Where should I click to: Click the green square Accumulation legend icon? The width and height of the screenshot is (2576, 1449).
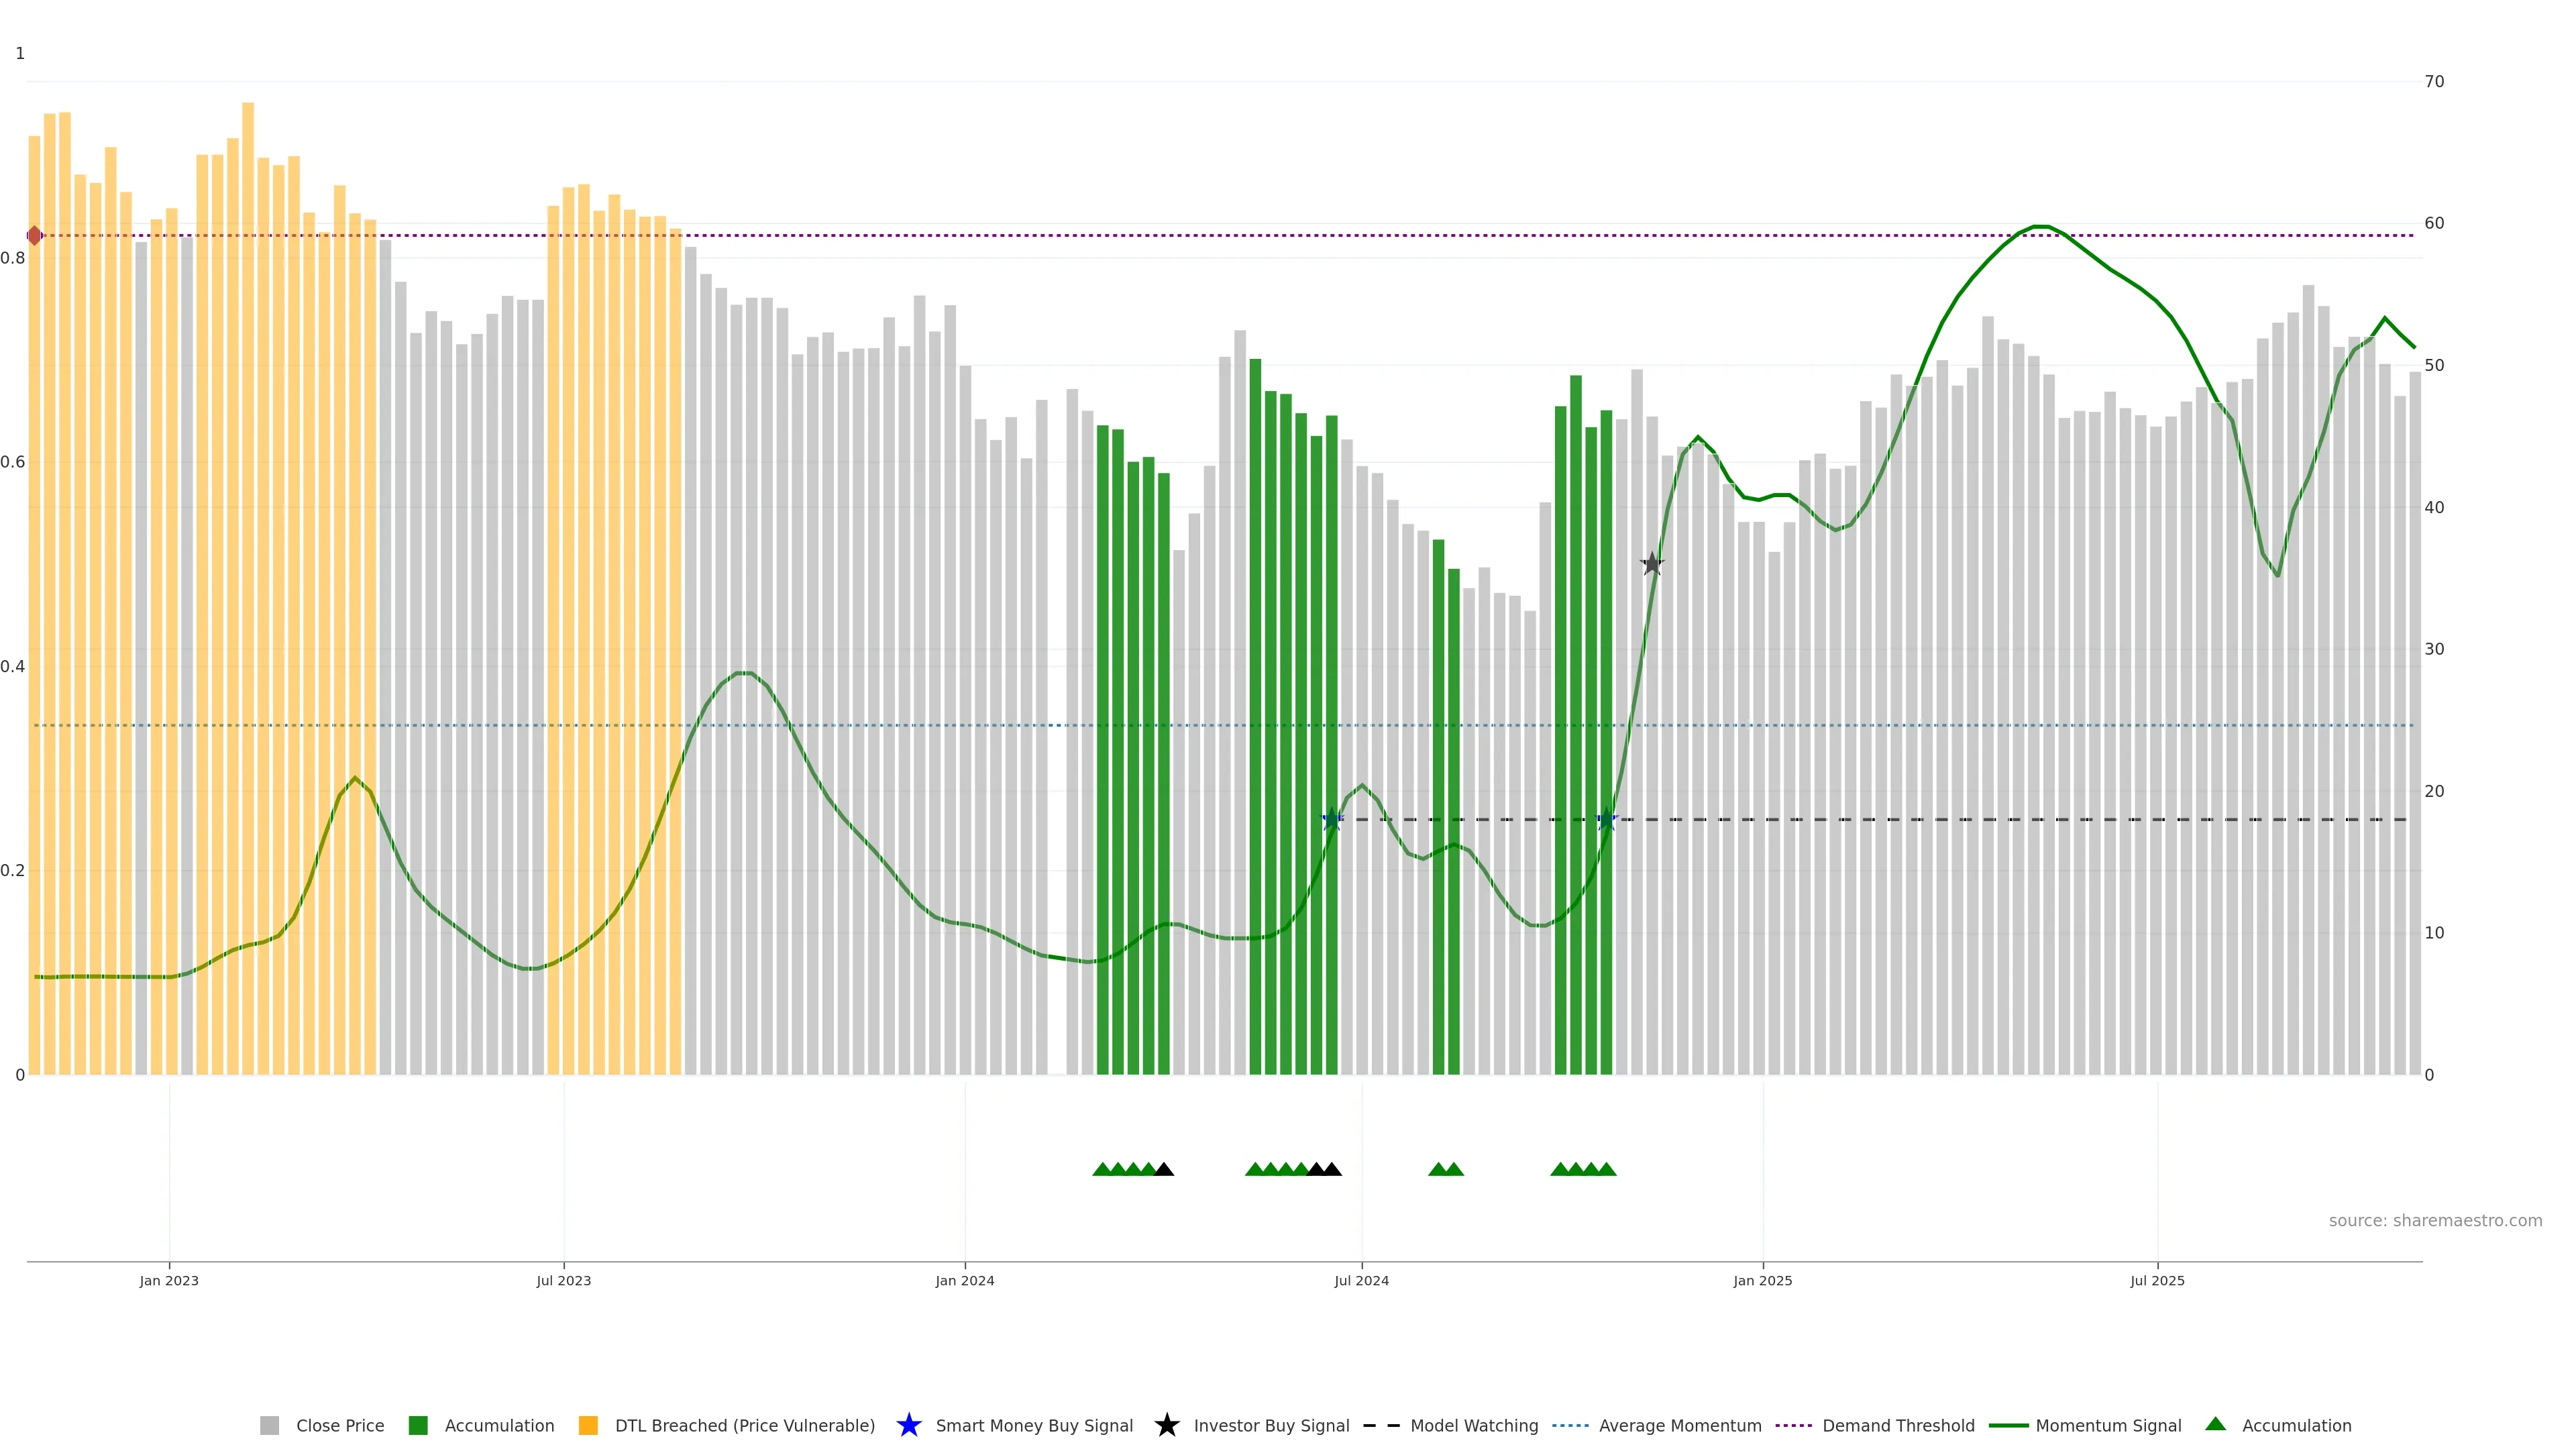click(x=418, y=1425)
